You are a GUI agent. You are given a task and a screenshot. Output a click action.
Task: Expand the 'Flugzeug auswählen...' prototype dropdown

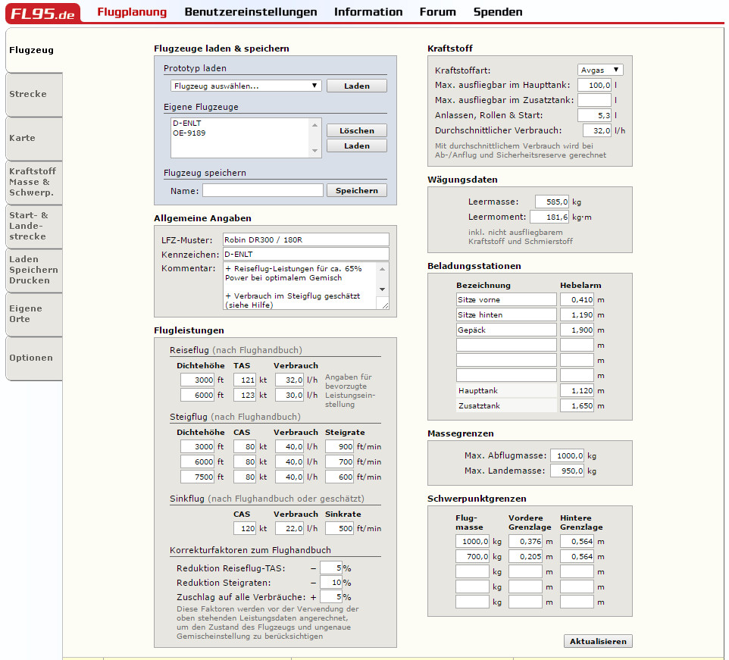click(246, 86)
